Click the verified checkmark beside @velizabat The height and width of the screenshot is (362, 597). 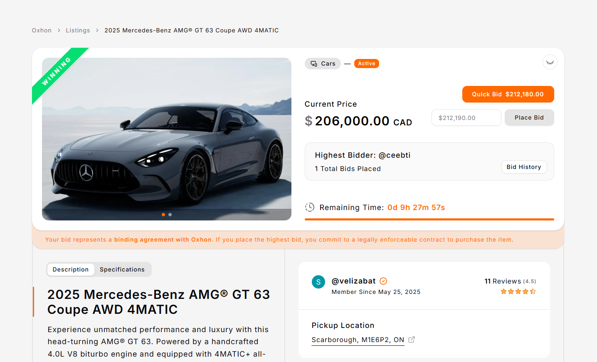point(383,281)
